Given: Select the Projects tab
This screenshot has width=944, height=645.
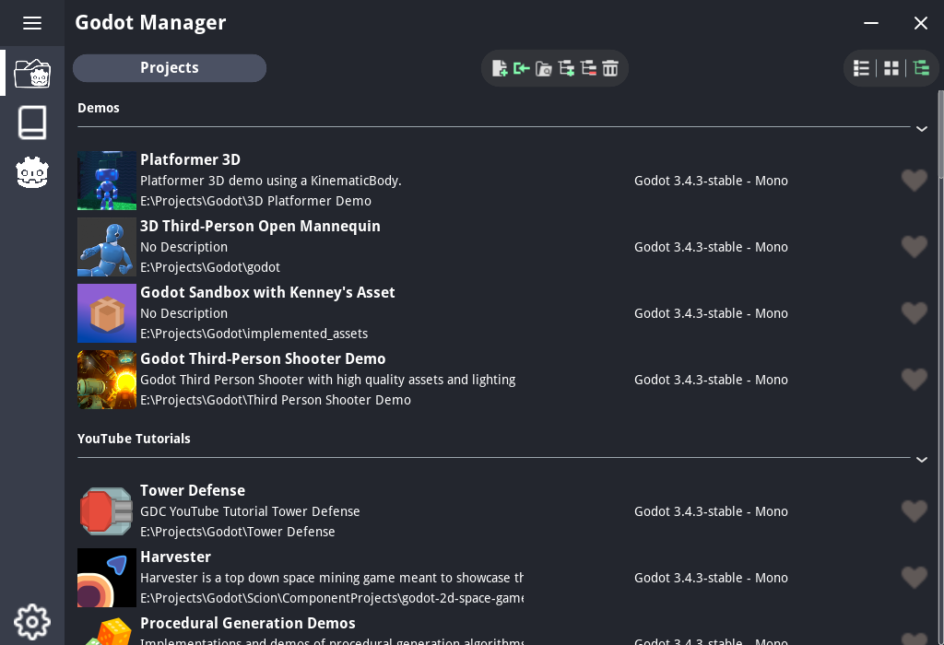Looking at the screenshot, I should (170, 67).
